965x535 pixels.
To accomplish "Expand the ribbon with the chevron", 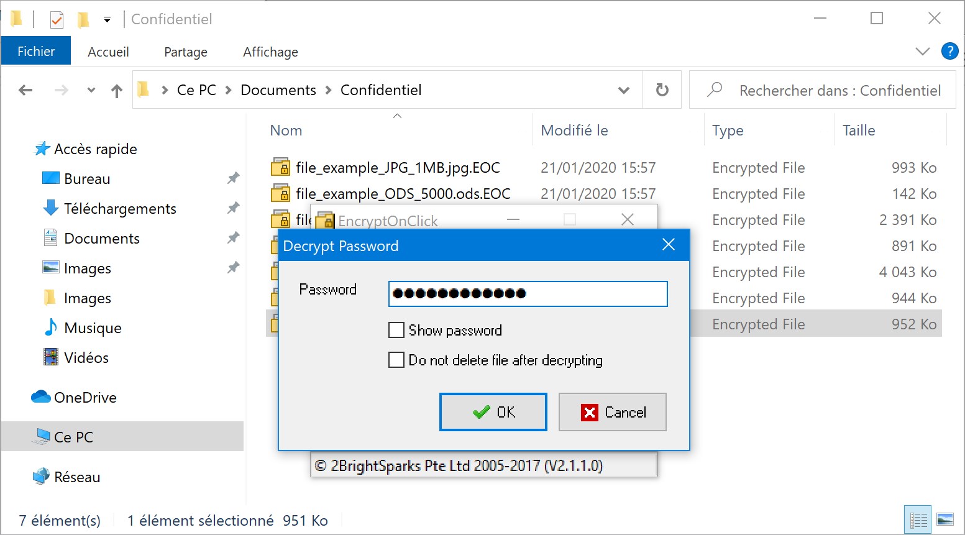I will [x=923, y=51].
